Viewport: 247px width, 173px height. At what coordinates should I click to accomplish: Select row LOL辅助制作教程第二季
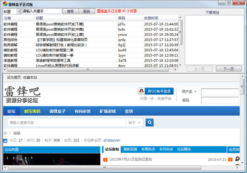click(x=91, y=50)
